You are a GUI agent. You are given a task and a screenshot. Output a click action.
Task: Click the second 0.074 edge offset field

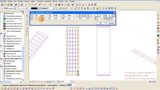(88, 18)
